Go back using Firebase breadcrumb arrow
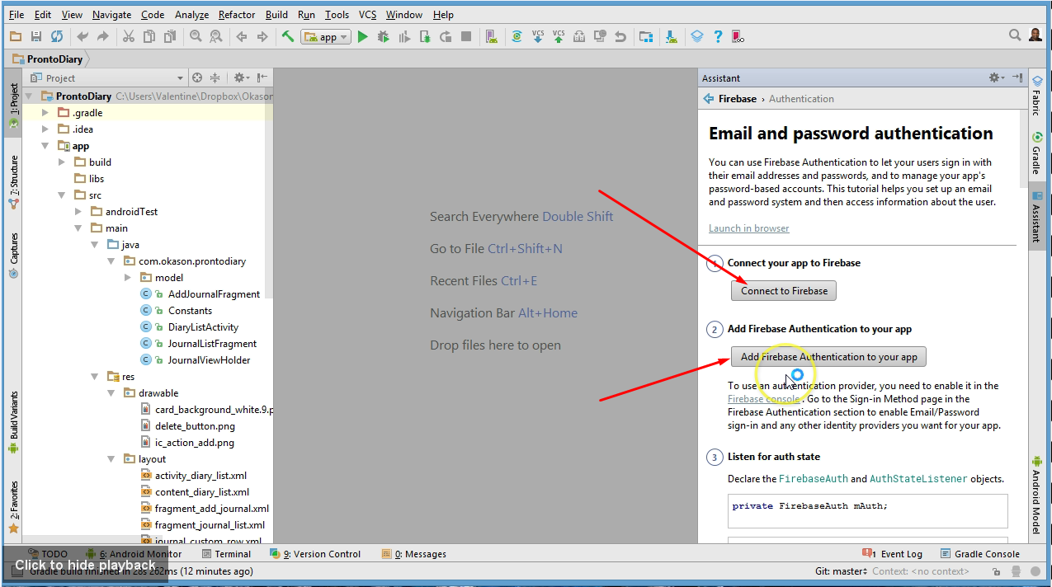Image resolution: width=1052 pixels, height=587 pixels. pos(708,98)
